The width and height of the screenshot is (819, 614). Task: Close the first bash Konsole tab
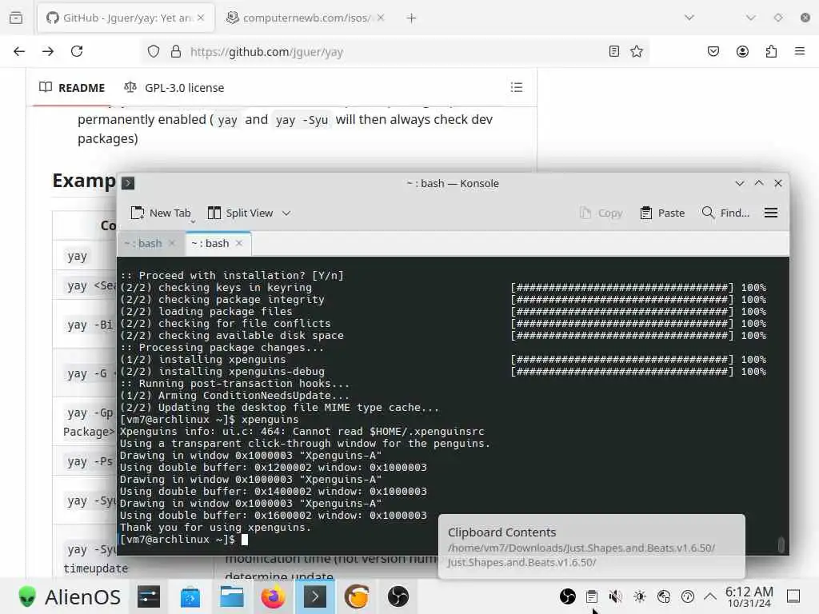click(x=172, y=243)
